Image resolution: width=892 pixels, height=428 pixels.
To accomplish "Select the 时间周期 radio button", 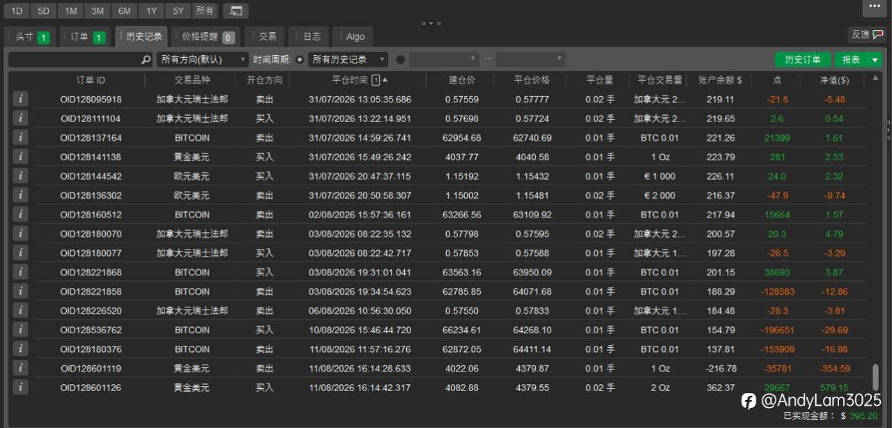I will point(300,60).
